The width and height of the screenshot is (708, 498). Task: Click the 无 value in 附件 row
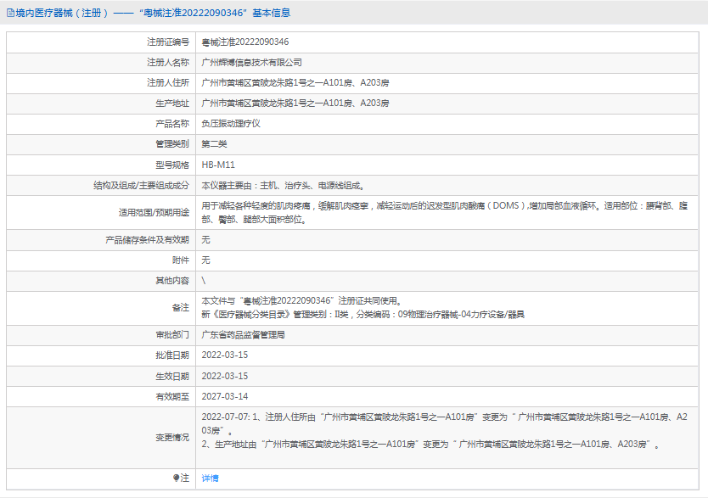click(x=206, y=260)
